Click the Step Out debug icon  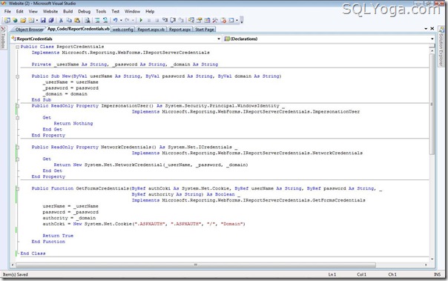181,20
